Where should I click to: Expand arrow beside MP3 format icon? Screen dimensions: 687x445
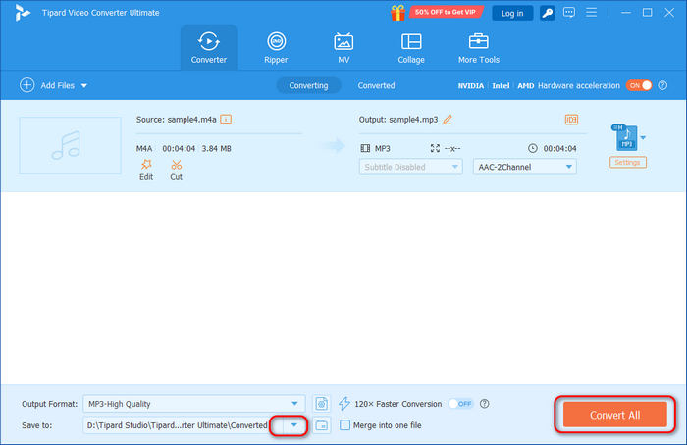tap(643, 138)
